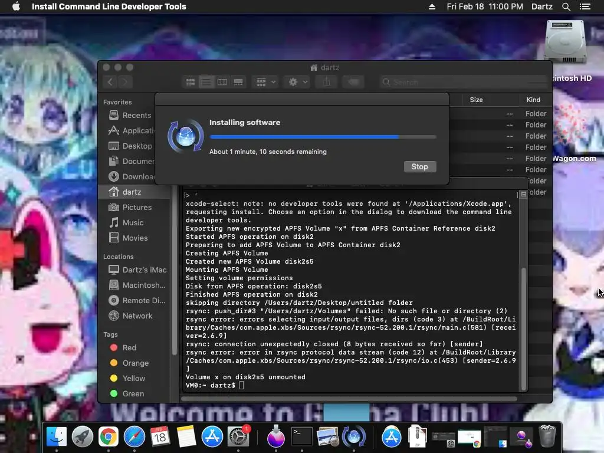Click the Finder horizontal scrollbar
The height and width of the screenshot is (453, 604).
(x=349, y=399)
